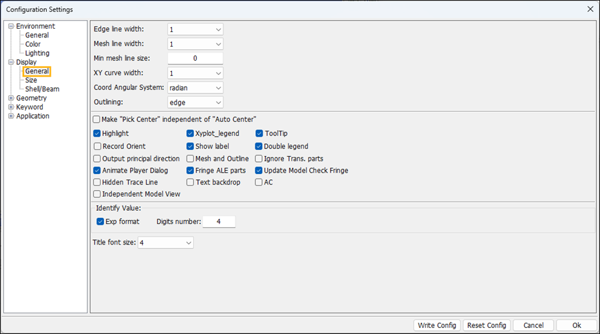Screen dimensions: 600x334
Task: Open the Lighting settings page
Action: tap(37, 53)
